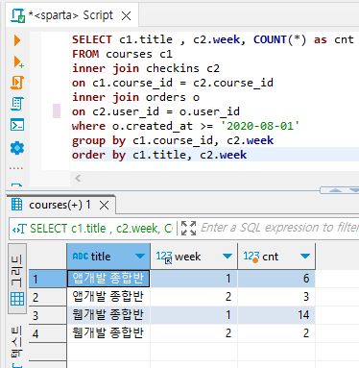This screenshot has height=368, width=359.
Task: Focus the SQL expression filter field
Action: 279,228
